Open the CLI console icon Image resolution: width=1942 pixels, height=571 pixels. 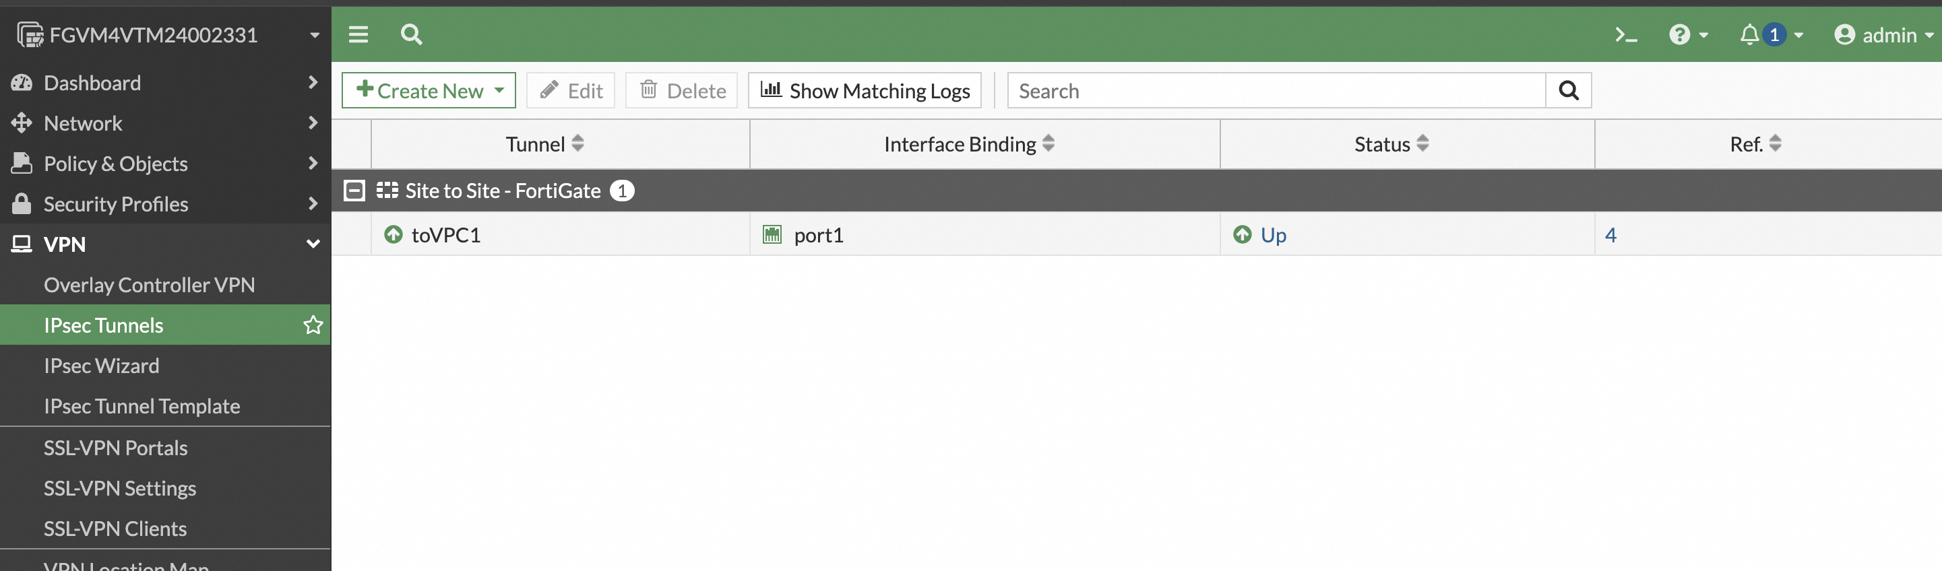[x=1625, y=34]
